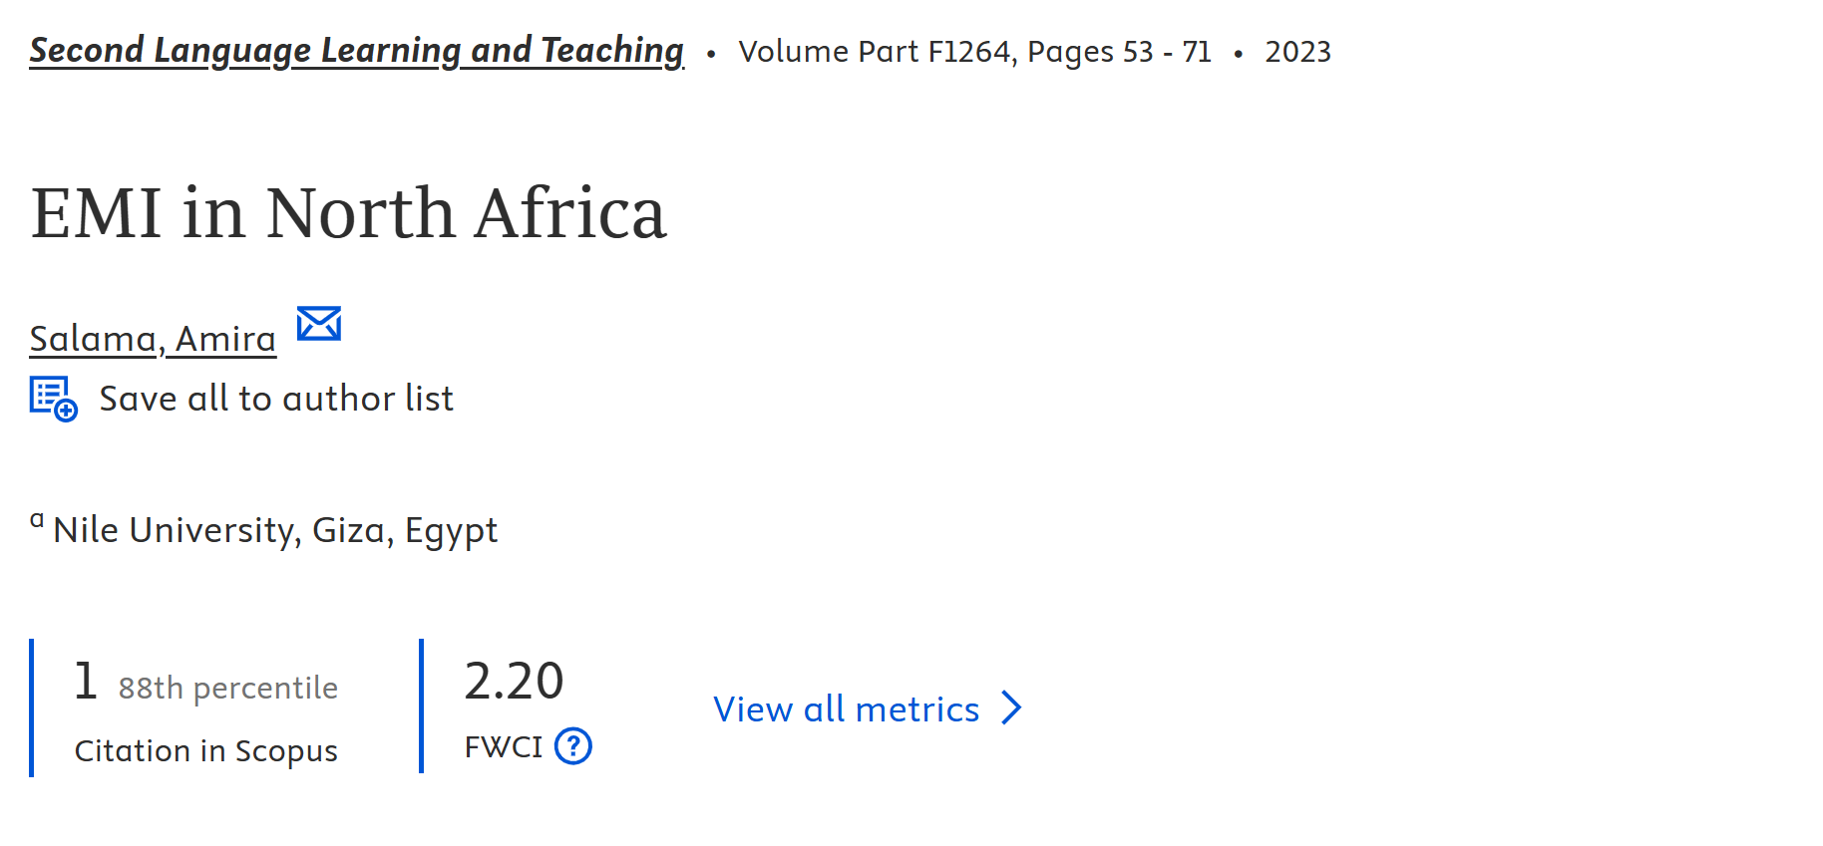Open the Second Language Learning and Teaching link
Image resolution: width=1823 pixels, height=846 pixels.
click(x=356, y=50)
